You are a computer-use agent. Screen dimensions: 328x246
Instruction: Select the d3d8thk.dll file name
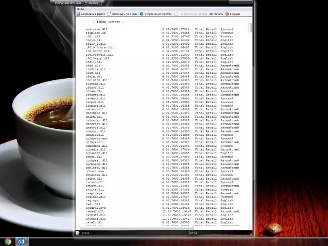coord(96,69)
